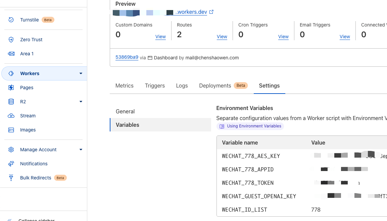Open Zero Trust in the sidebar
The image size is (387, 221).
click(31, 40)
